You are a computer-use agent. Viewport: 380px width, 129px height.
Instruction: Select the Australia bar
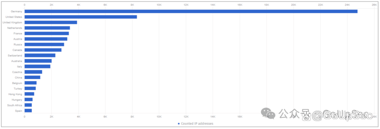[38, 61]
